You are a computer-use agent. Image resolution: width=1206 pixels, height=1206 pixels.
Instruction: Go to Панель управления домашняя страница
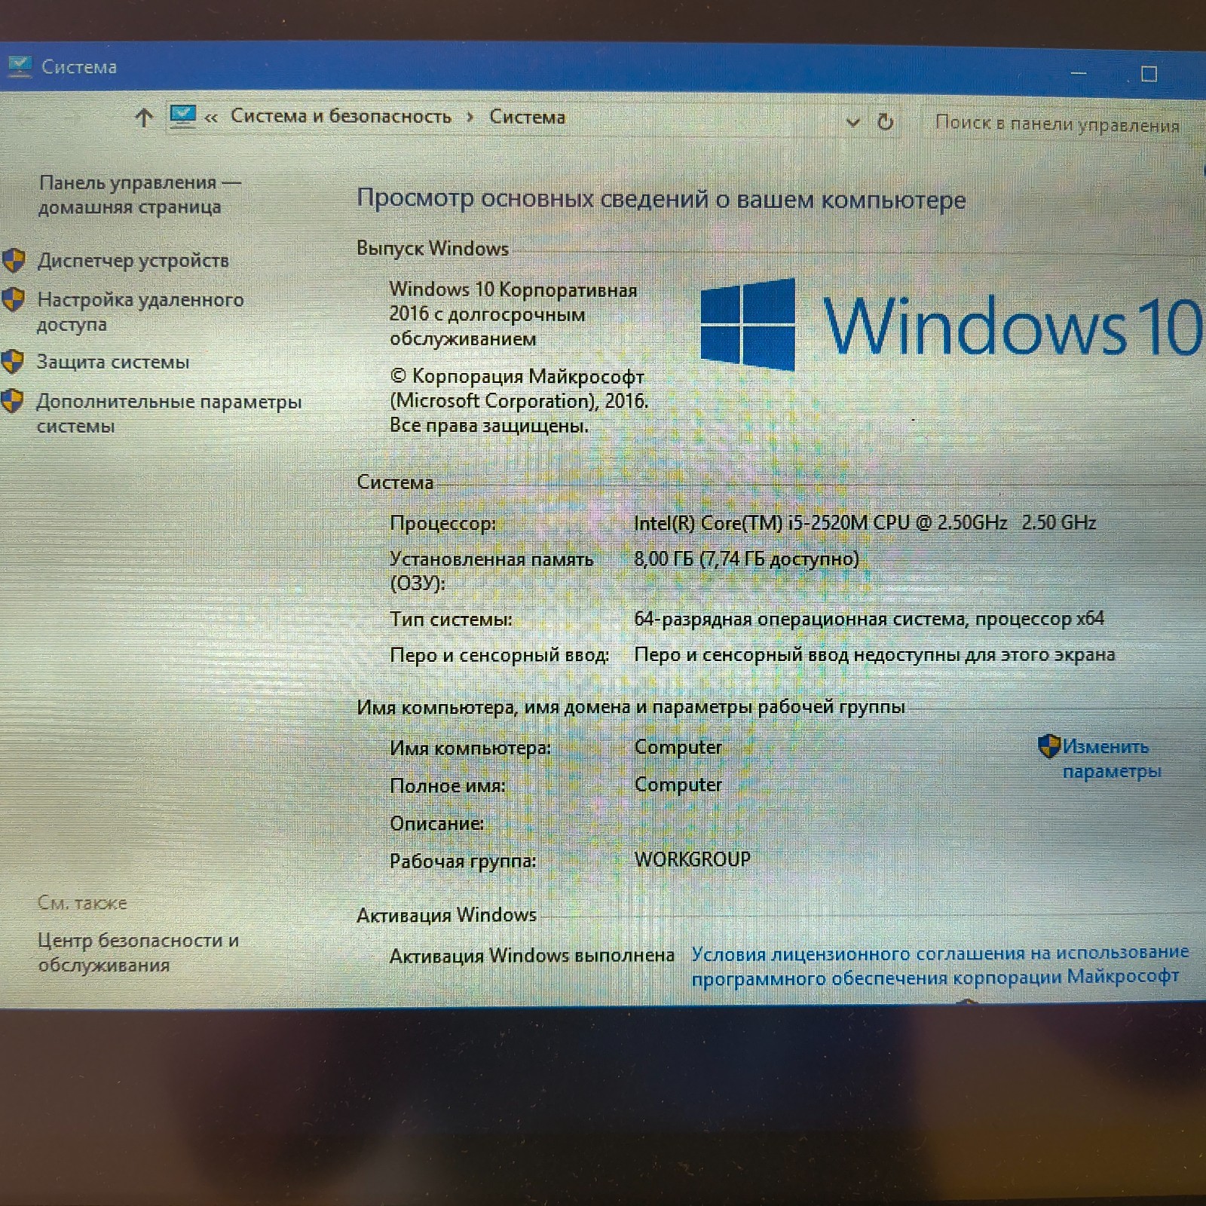click(139, 194)
